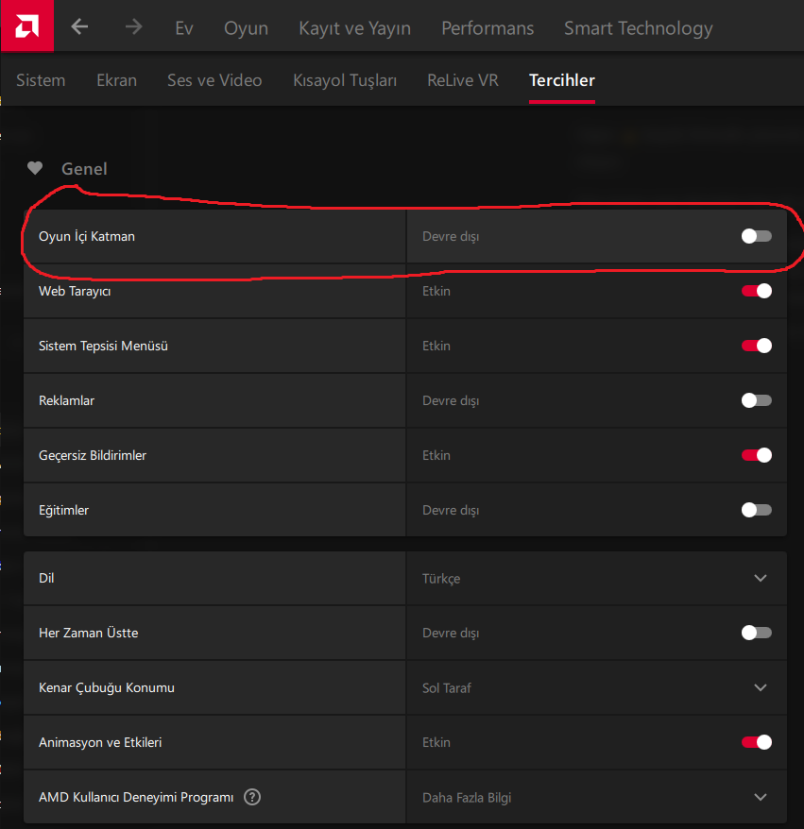Go to Smart Technology tab
Screen dimensions: 804x829
638,28
